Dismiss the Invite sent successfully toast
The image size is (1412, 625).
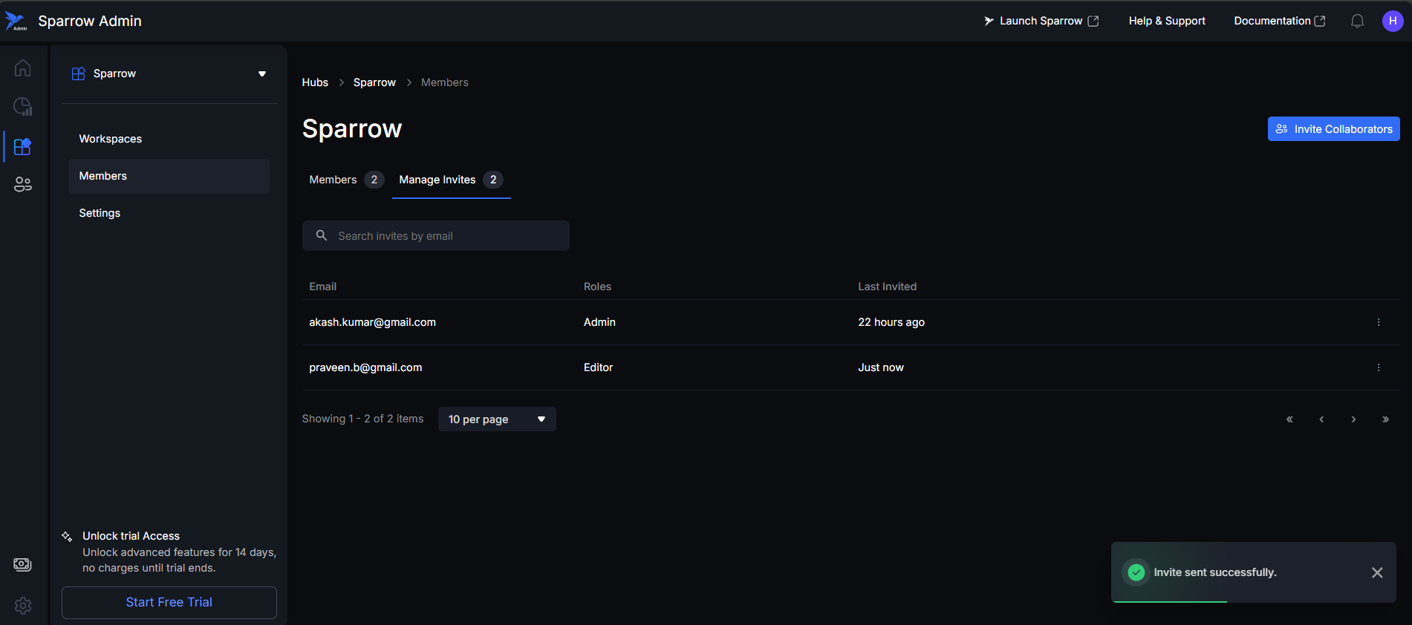pyautogui.click(x=1376, y=572)
